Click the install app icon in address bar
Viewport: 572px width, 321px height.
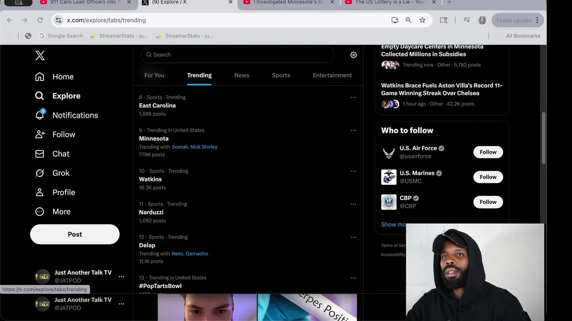395,20
